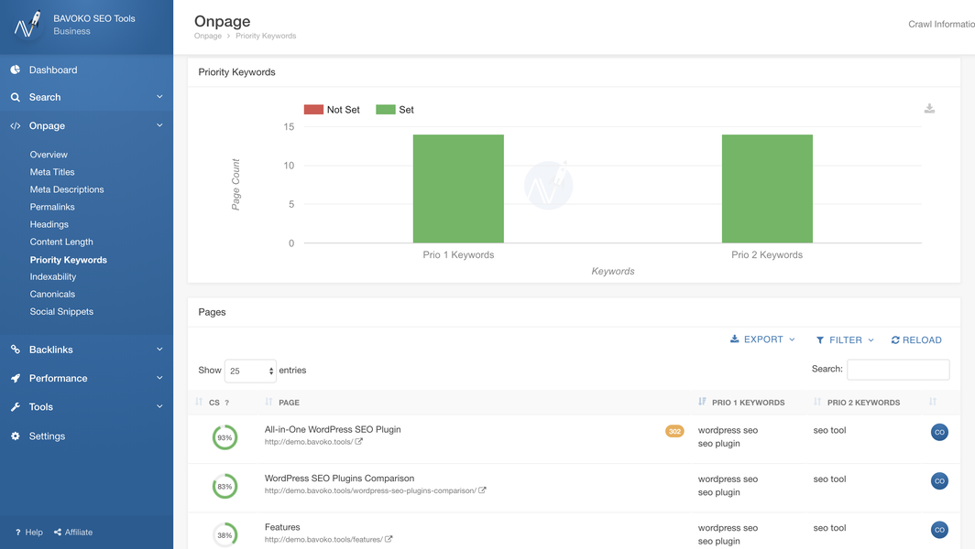Screen dimensions: 975x549
Task: Open external link icon for plugins comparison URL
Action: tap(482, 490)
